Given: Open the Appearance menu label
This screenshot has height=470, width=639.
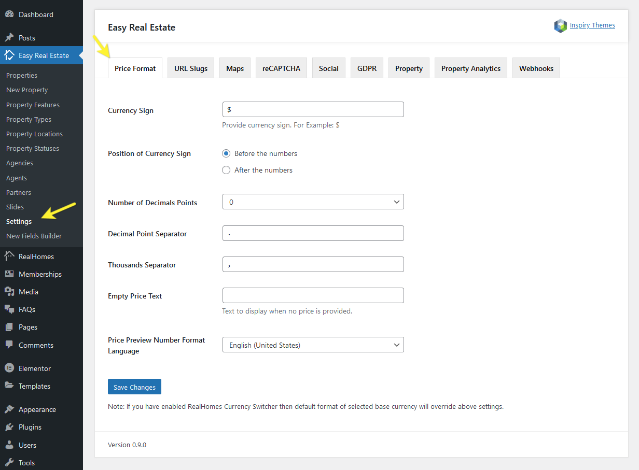Looking at the screenshot, I should (x=37, y=409).
